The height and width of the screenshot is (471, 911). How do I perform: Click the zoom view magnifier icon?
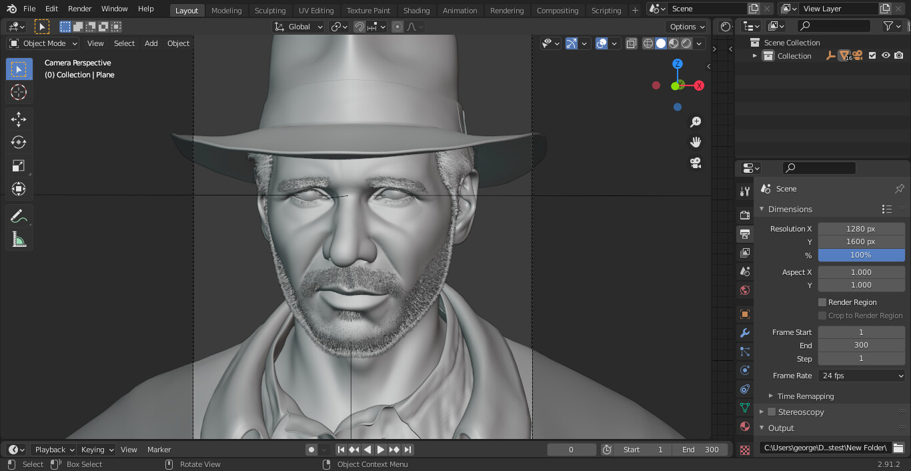pos(696,122)
